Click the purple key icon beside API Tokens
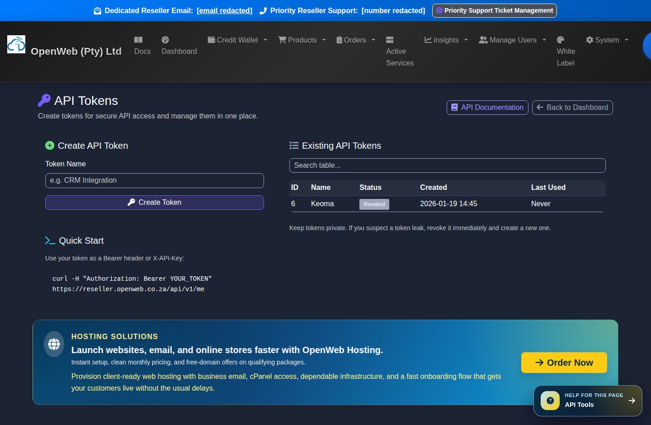 point(44,100)
